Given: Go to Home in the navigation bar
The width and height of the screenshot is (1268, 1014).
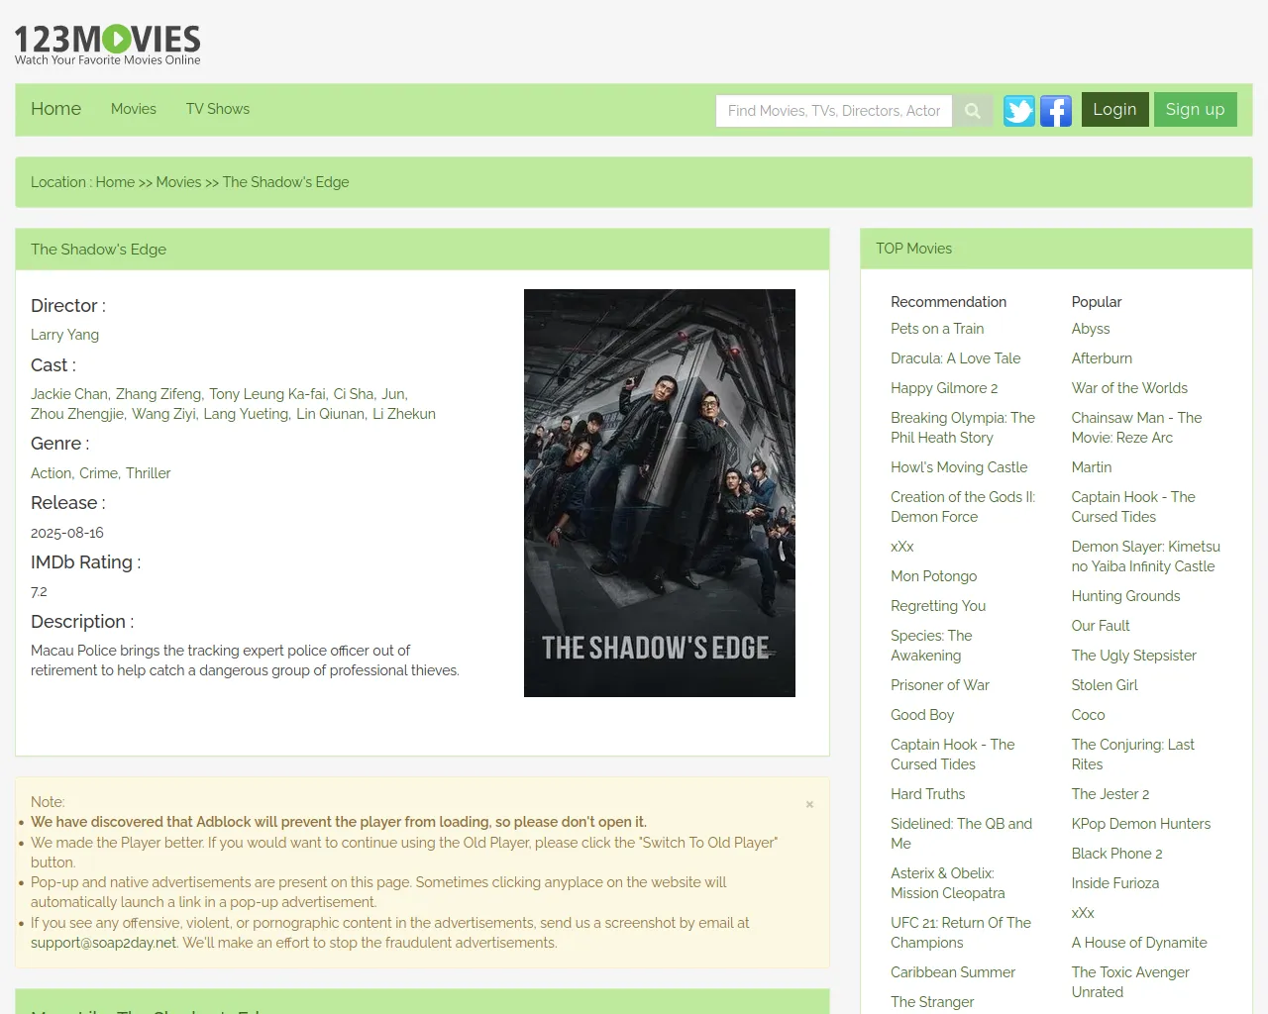Looking at the screenshot, I should click(55, 109).
